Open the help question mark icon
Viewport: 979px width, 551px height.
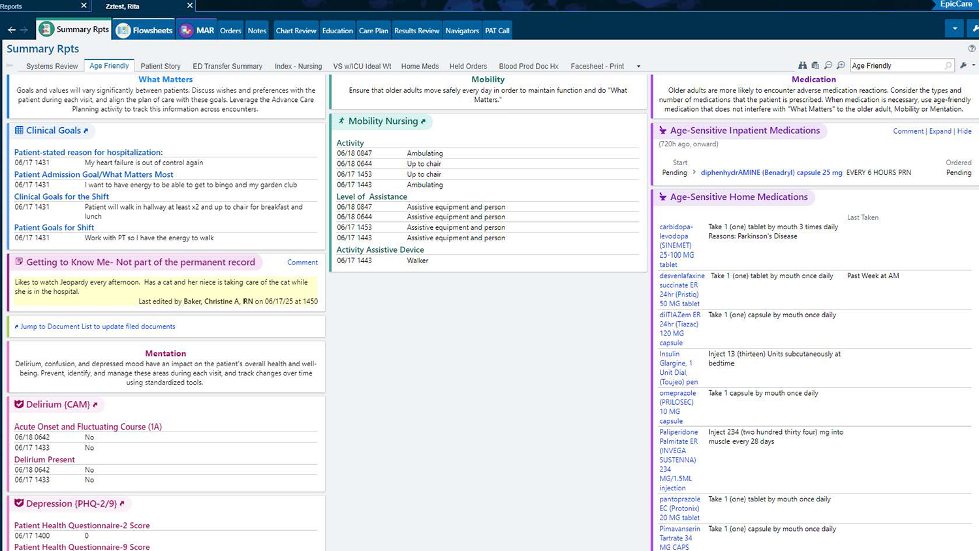[x=971, y=49]
